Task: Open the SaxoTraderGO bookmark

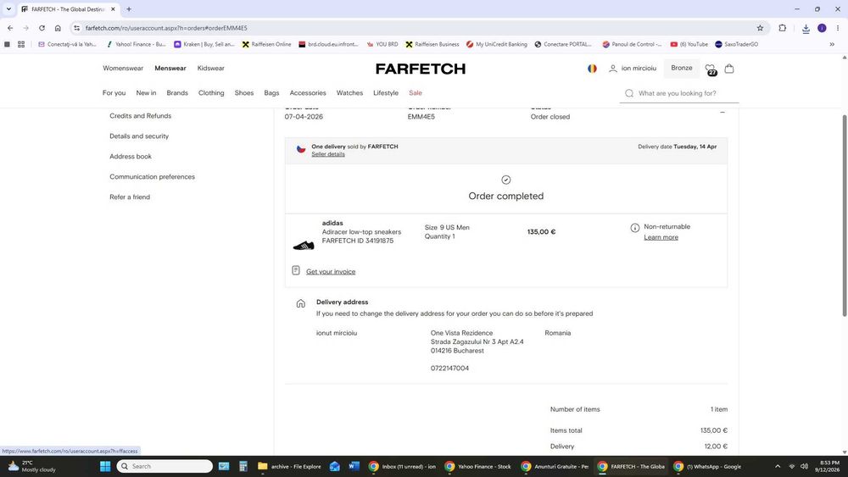Action: 736,44
